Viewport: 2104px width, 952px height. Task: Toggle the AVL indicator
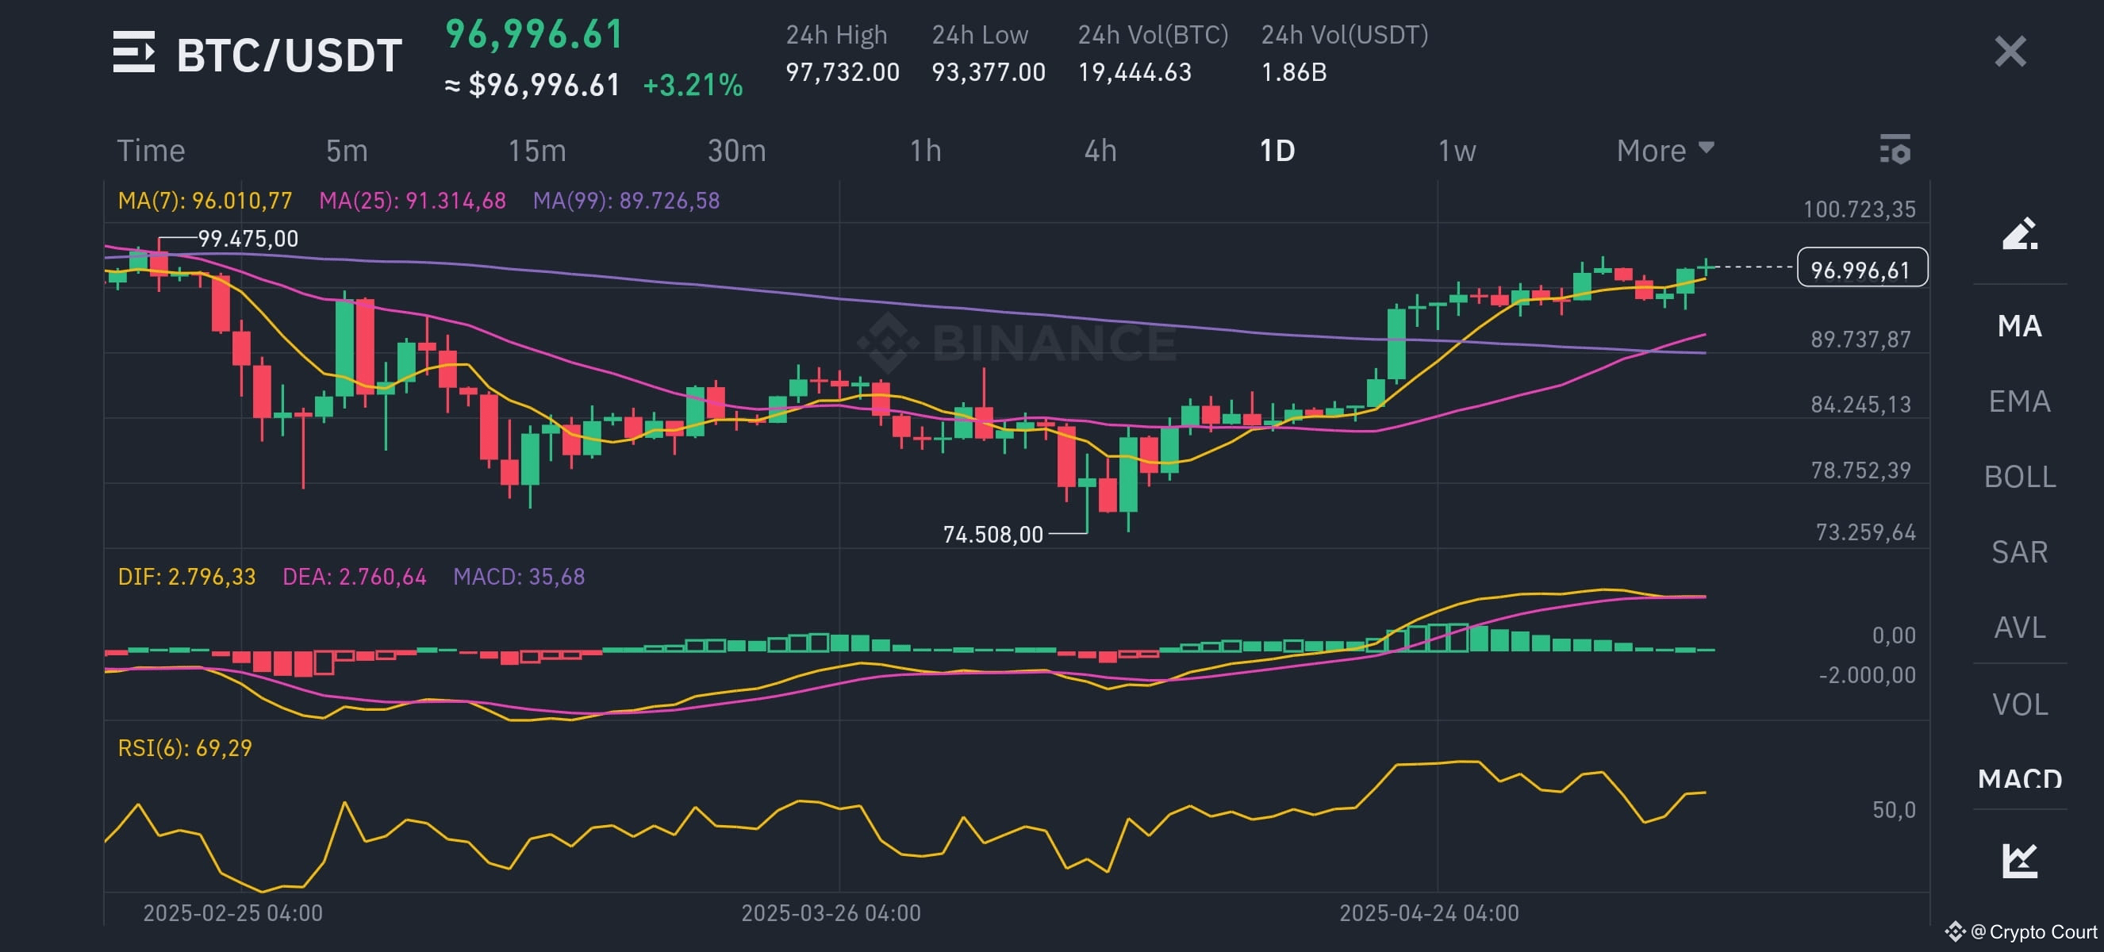(x=2019, y=628)
